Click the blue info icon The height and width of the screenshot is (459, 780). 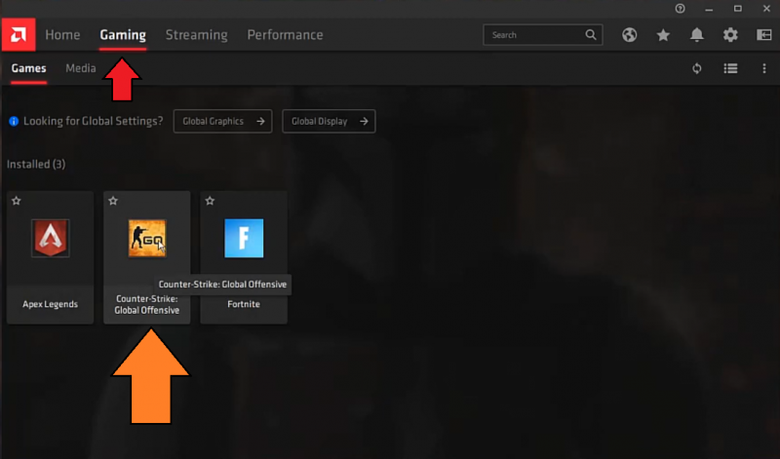14,122
